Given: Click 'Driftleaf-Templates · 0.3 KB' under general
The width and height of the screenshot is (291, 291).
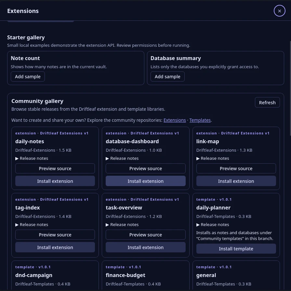Looking at the screenshot, I should tap(224, 284).
